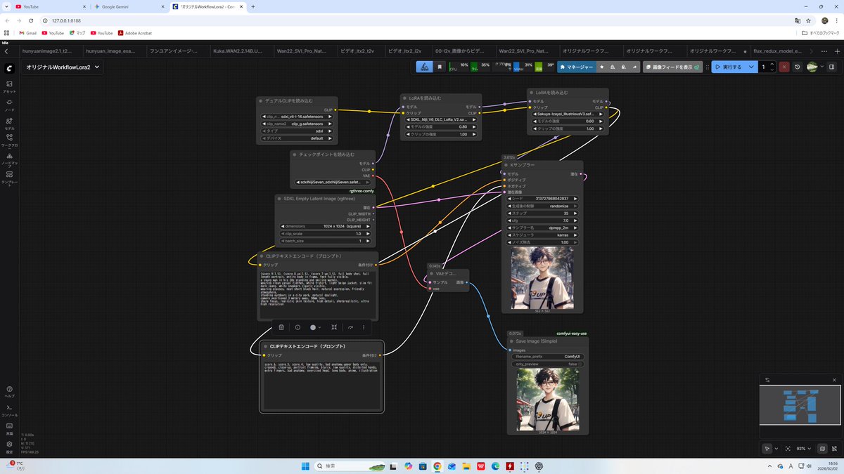Open the queue history clock icon
The image size is (844, 474).
point(798,67)
